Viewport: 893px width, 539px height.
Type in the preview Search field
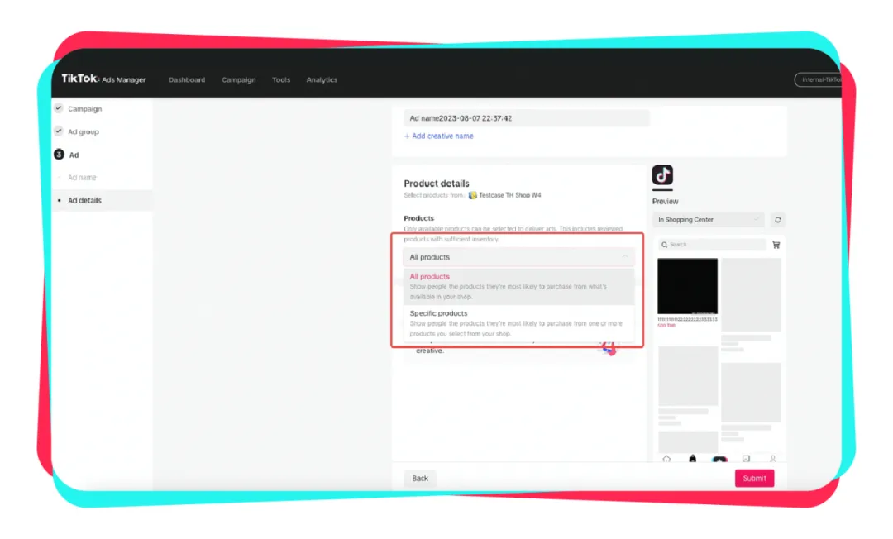[711, 245]
